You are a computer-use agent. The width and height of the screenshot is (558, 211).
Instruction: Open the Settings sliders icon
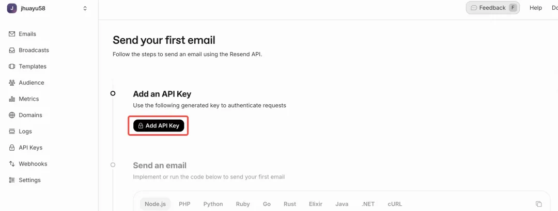point(12,180)
